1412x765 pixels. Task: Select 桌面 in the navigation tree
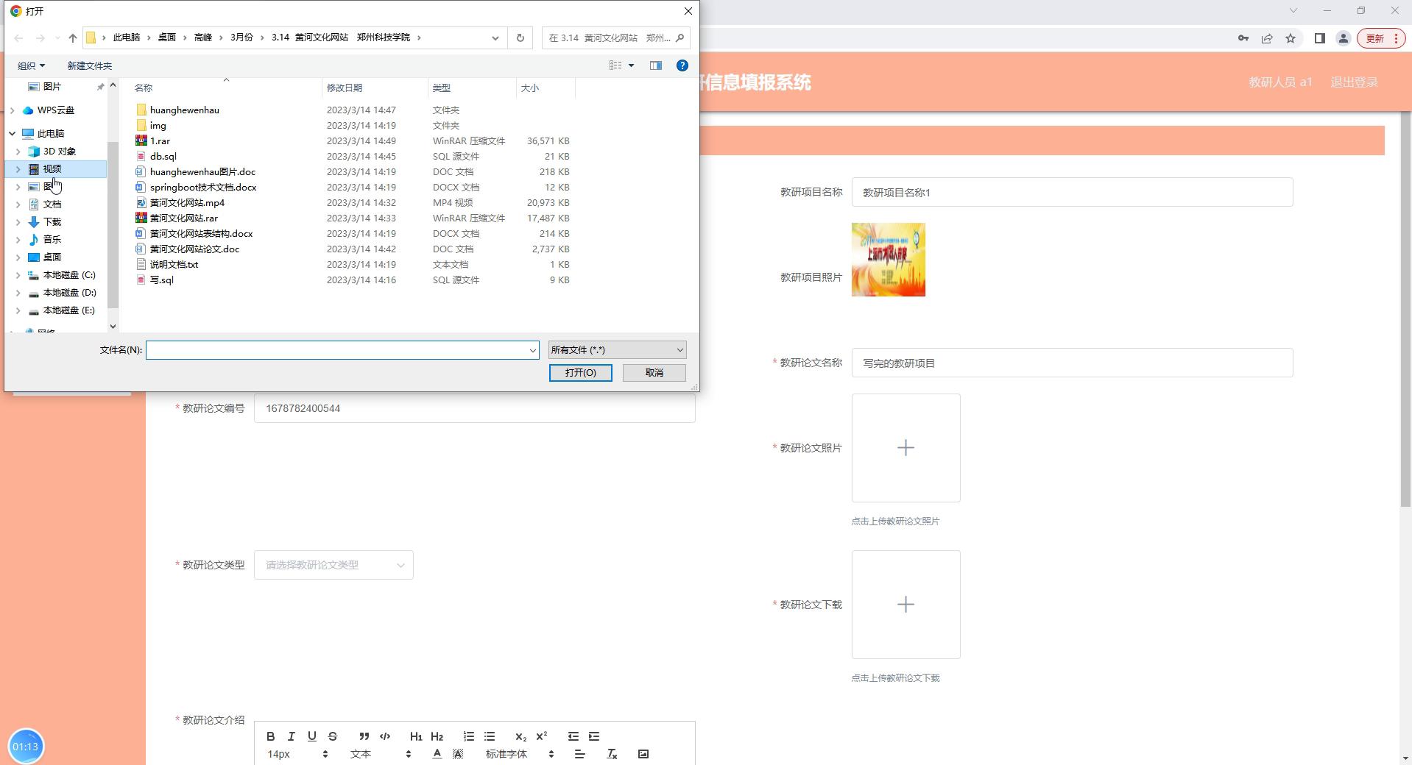[52, 257]
